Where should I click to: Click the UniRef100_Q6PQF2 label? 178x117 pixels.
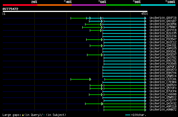pyautogui.click(x=163, y=67)
